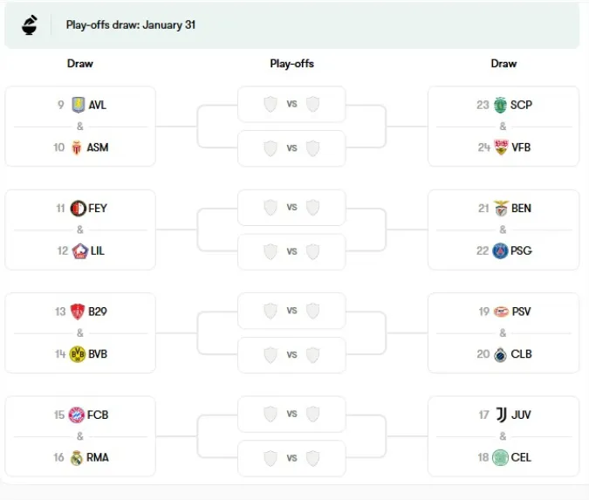Screen dimensions: 589x500
Task: Click the Sporting CP crest
Action: [x=501, y=105]
